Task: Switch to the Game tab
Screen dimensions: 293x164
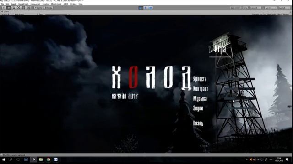Action: pos(5,11)
